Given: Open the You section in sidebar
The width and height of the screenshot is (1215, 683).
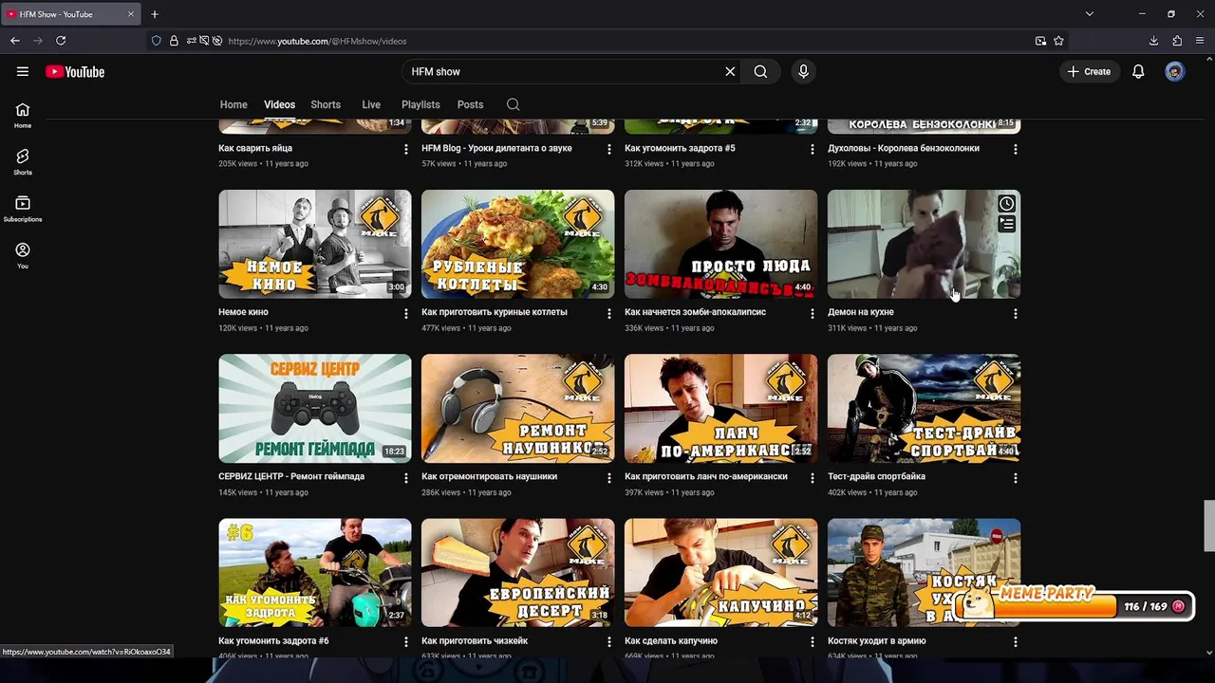Looking at the screenshot, I should tap(23, 255).
